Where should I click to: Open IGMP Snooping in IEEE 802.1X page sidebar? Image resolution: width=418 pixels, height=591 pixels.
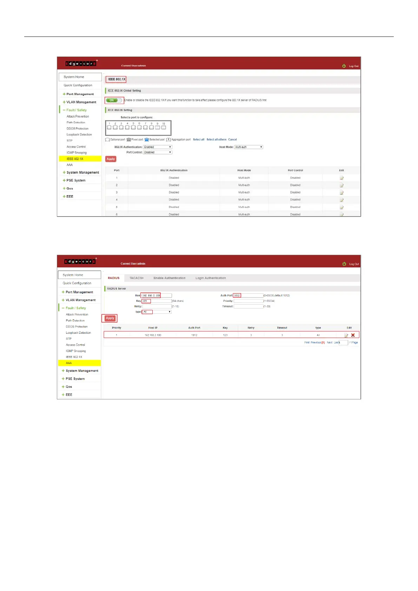77,153
